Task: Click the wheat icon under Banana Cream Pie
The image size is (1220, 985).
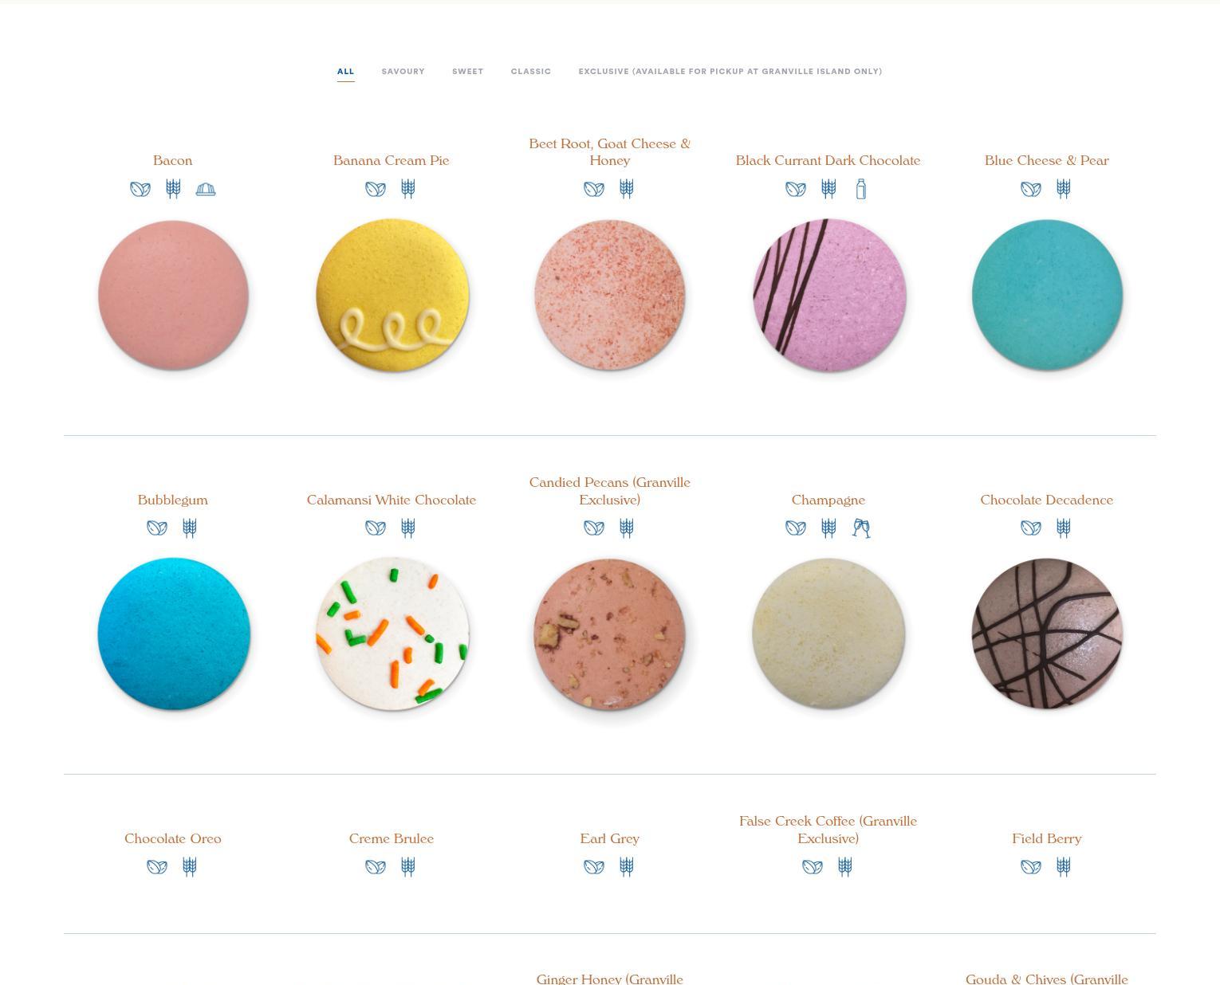Action: point(408,189)
